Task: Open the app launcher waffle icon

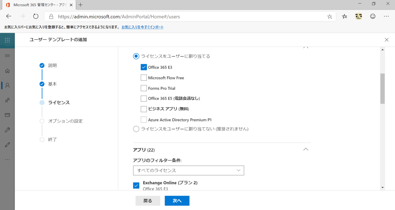Action: point(7,40)
